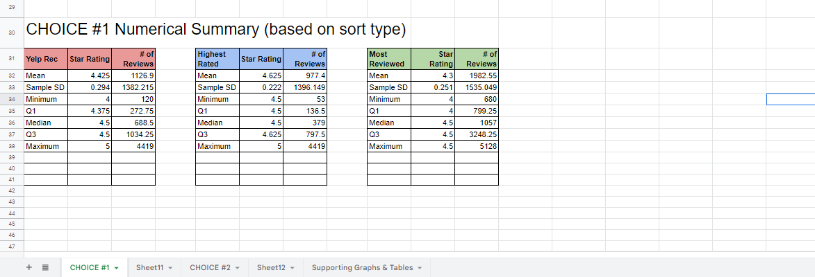Screen dimensions: 815x277
Task: Select the cell showing 3248.25
Action: pyautogui.click(x=477, y=134)
